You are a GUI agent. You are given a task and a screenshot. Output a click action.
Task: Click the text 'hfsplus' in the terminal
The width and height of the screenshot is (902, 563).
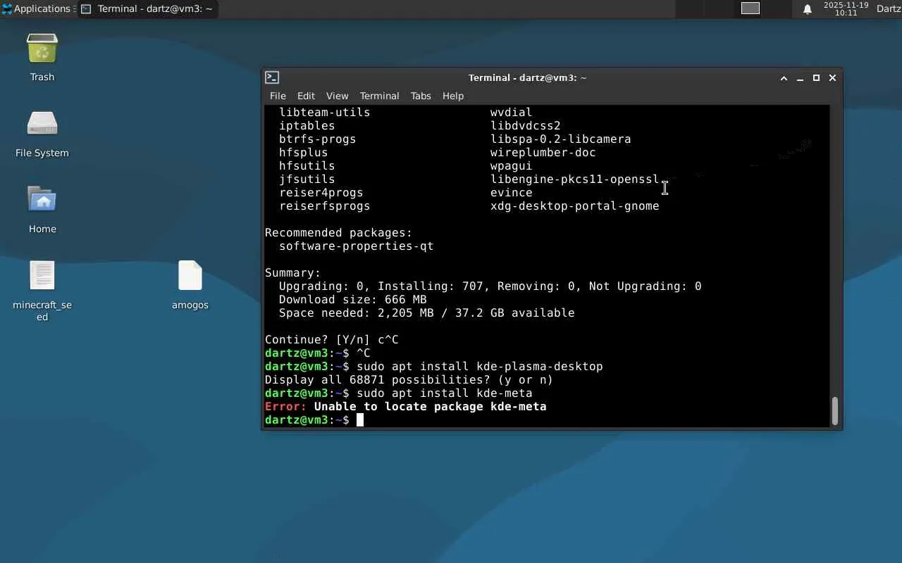point(304,153)
